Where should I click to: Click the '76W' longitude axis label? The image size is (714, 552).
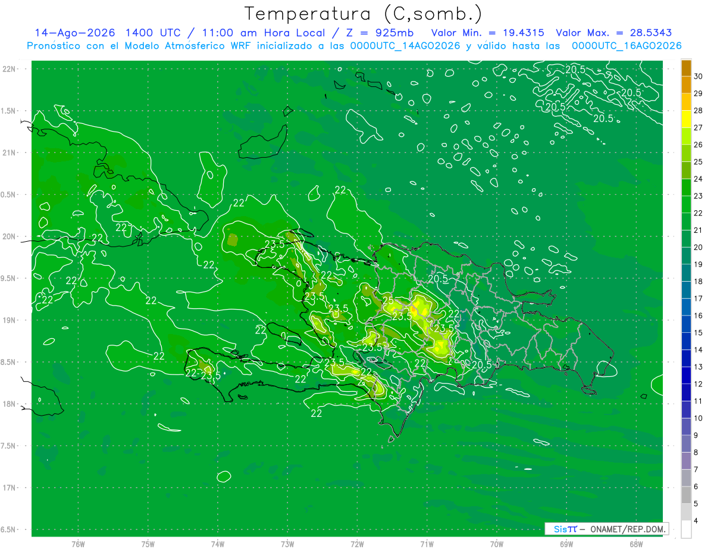[x=78, y=544]
